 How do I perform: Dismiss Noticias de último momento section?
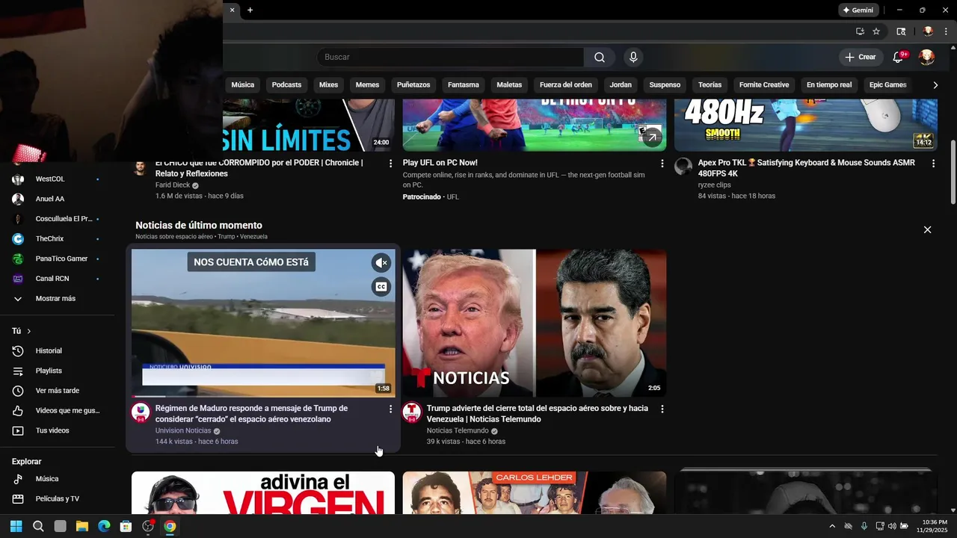pyautogui.click(x=927, y=230)
